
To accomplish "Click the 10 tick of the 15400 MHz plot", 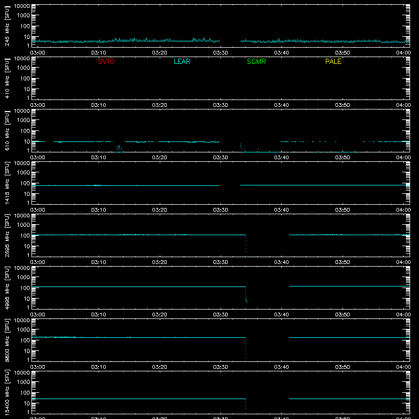I will (x=27, y=403).
